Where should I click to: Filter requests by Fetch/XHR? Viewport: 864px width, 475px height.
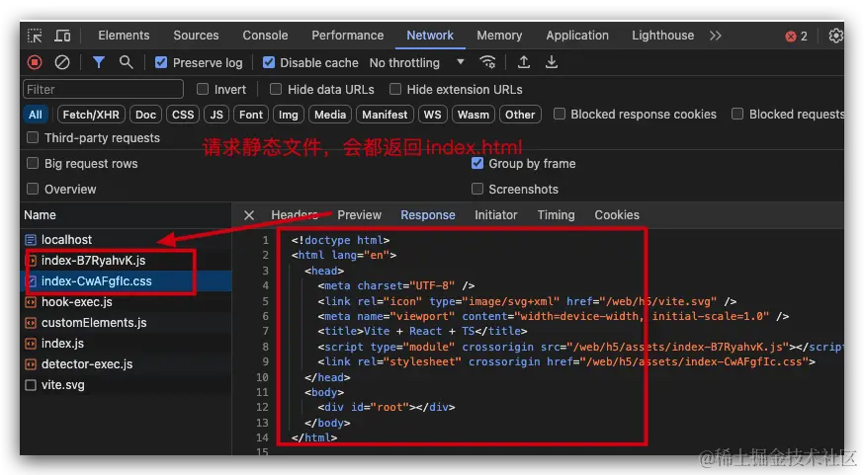91,115
